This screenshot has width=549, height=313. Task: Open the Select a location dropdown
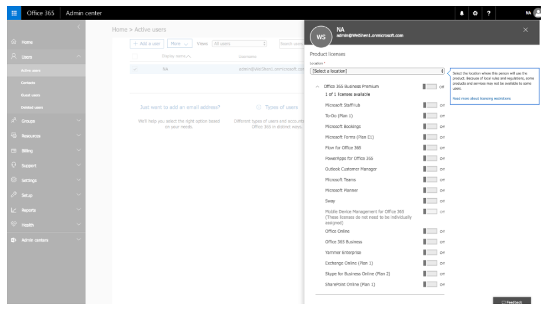[x=377, y=71]
